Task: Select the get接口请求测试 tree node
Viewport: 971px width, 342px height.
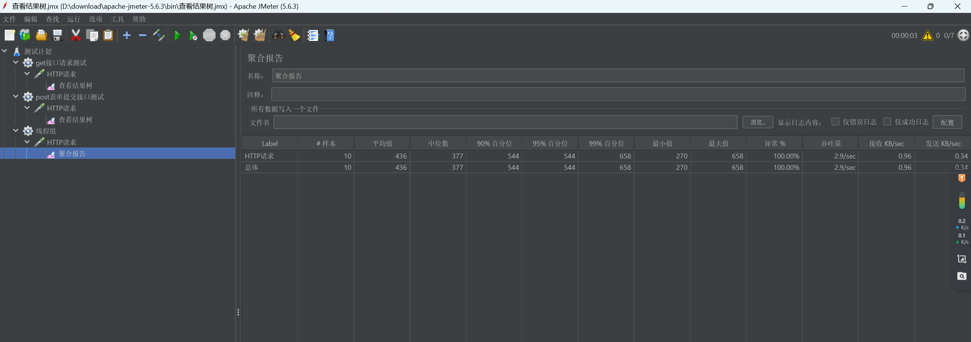Action: pyautogui.click(x=61, y=63)
